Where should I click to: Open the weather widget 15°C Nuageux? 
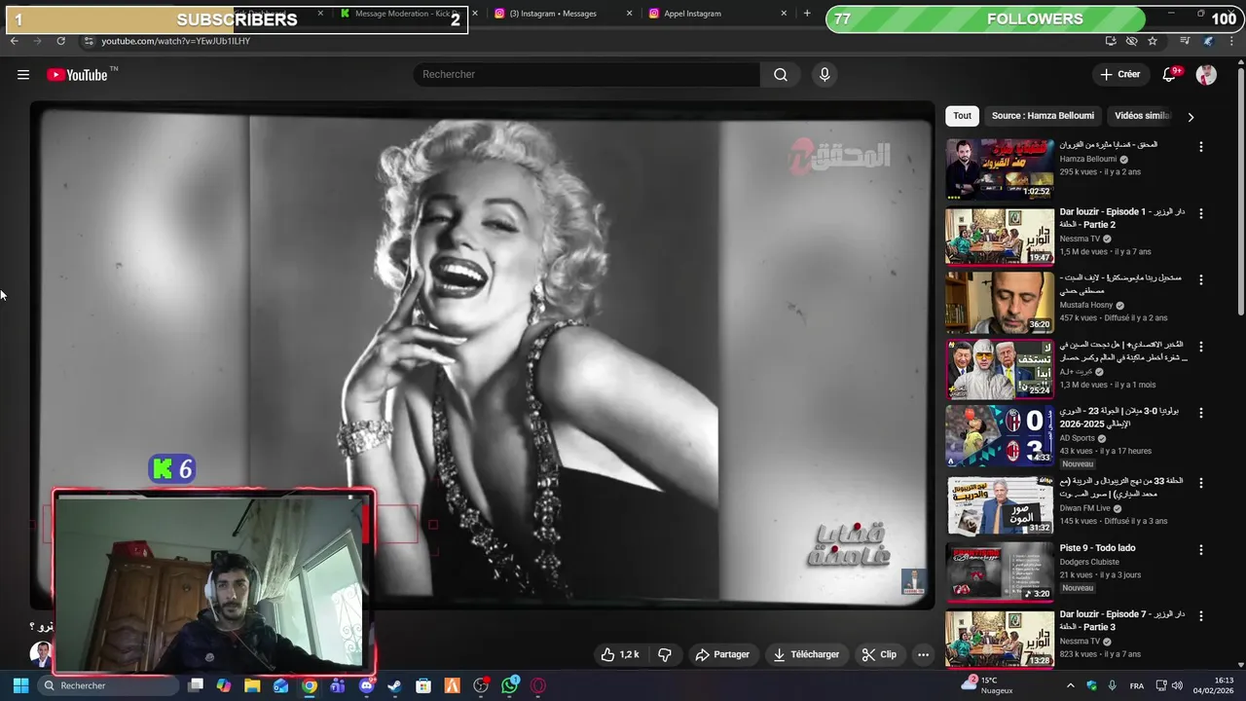coord(987,685)
